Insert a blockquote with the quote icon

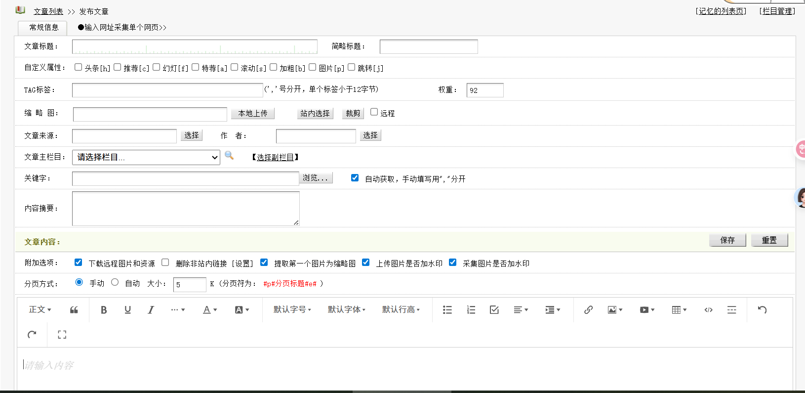tap(74, 310)
